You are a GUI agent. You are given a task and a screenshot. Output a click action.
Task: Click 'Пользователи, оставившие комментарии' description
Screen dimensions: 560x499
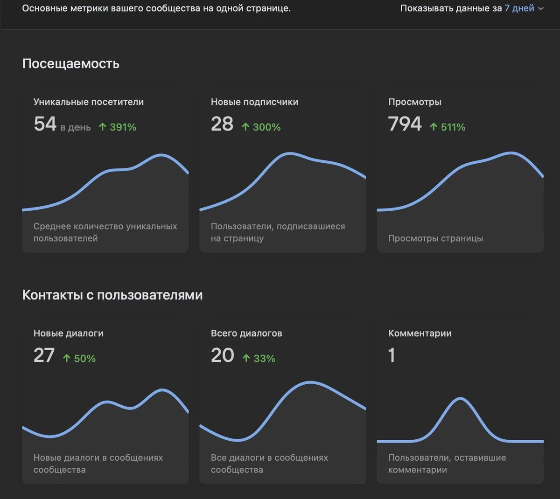(447, 464)
